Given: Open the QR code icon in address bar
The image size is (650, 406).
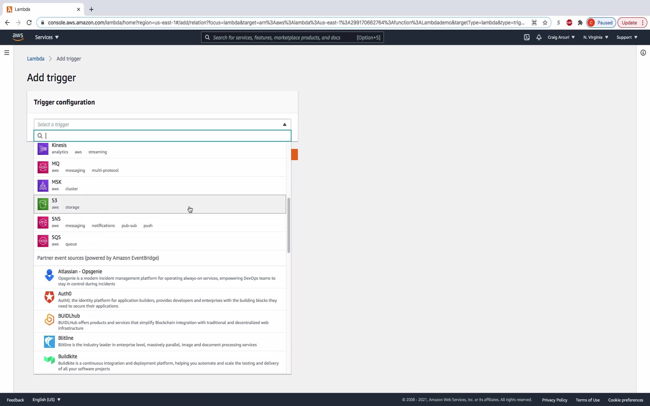Looking at the screenshot, I should coord(534,23).
